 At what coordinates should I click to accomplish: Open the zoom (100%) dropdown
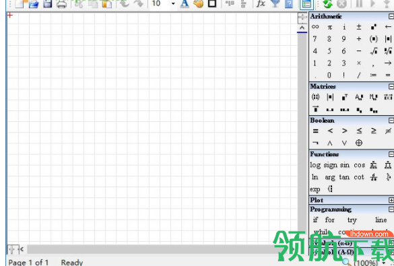pos(384,263)
